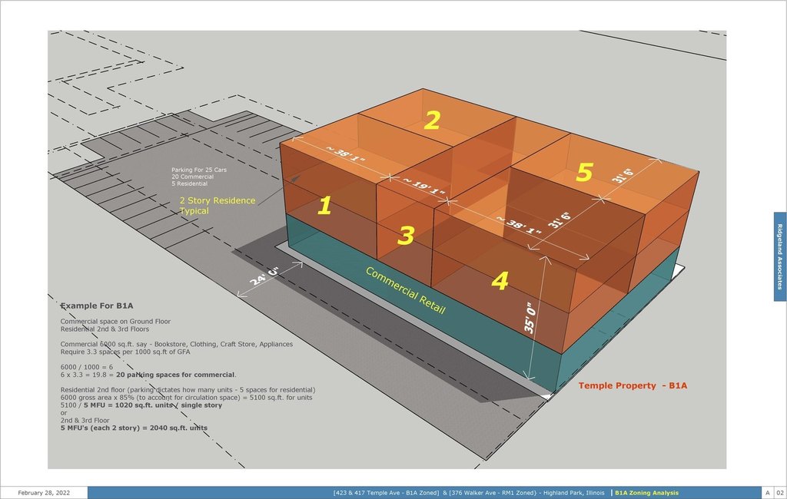
Task: Click the yellow number 1 unit label
Action: [x=325, y=205]
